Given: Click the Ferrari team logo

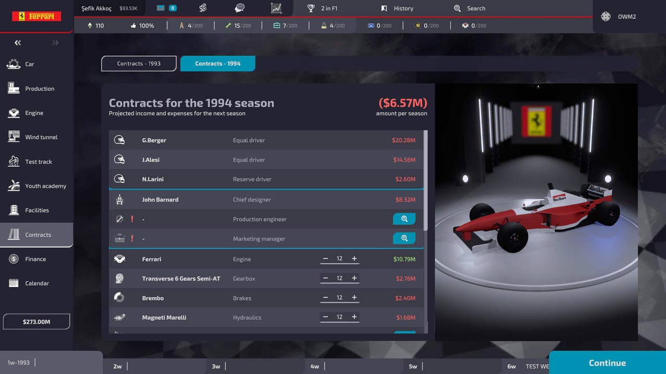Looking at the screenshot, I should (x=36, y=17).
